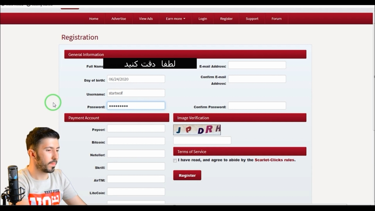The image size is (375, 211).
Task: Focus the captcha text input field
Action: pyautogui.click(x=202, y=141)
